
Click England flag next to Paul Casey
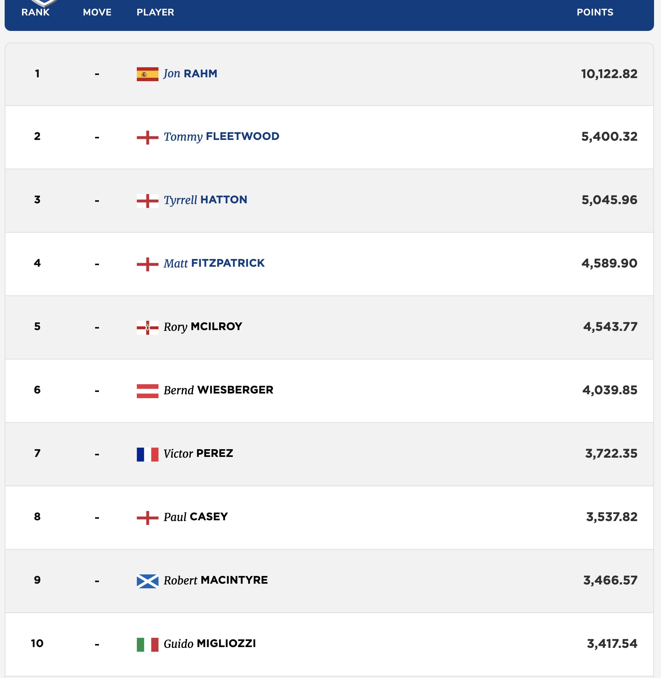click(147, 518)
